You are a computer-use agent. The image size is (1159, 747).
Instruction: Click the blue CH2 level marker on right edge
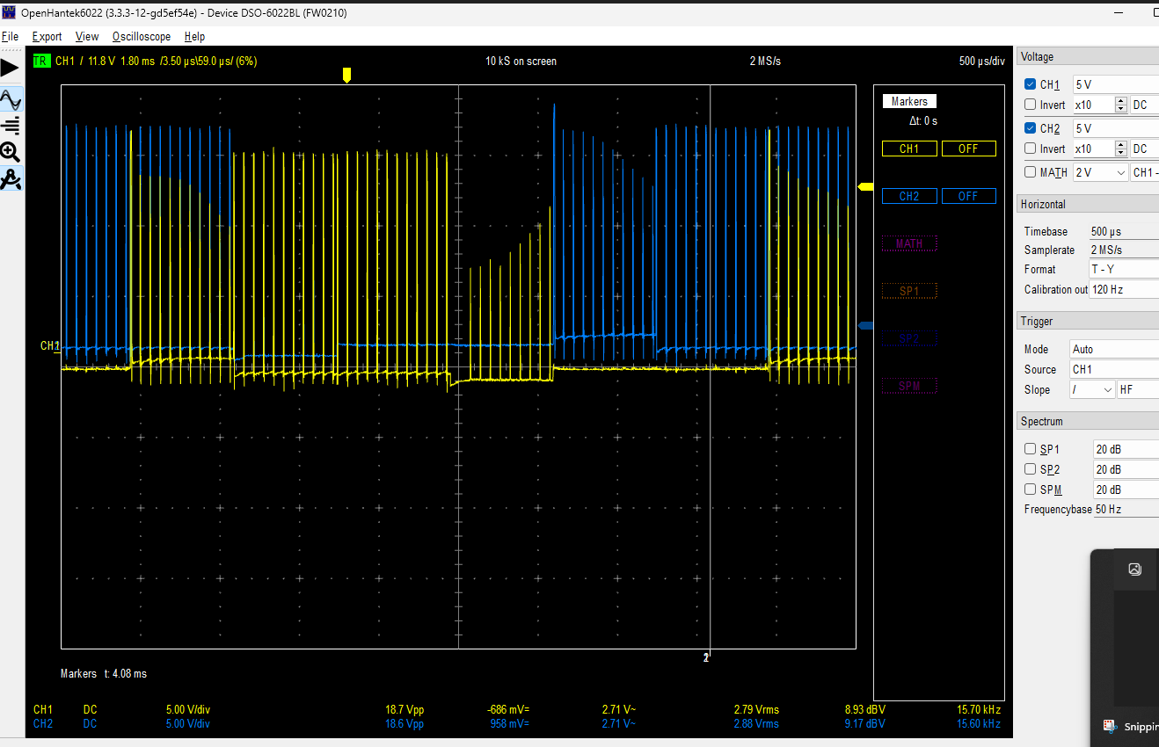pos(867,324)
